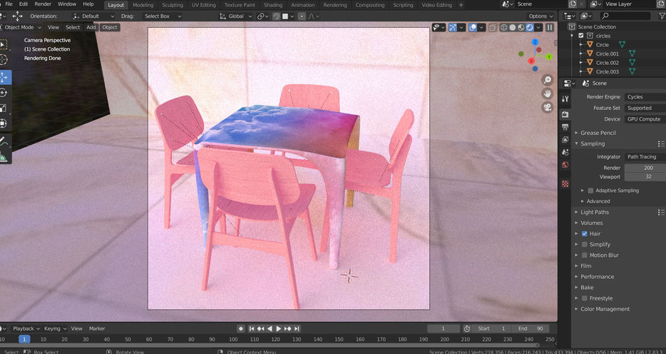Toggle the viewport overlays button
Viewport: 666px width, 354px height.
(473, 28)
